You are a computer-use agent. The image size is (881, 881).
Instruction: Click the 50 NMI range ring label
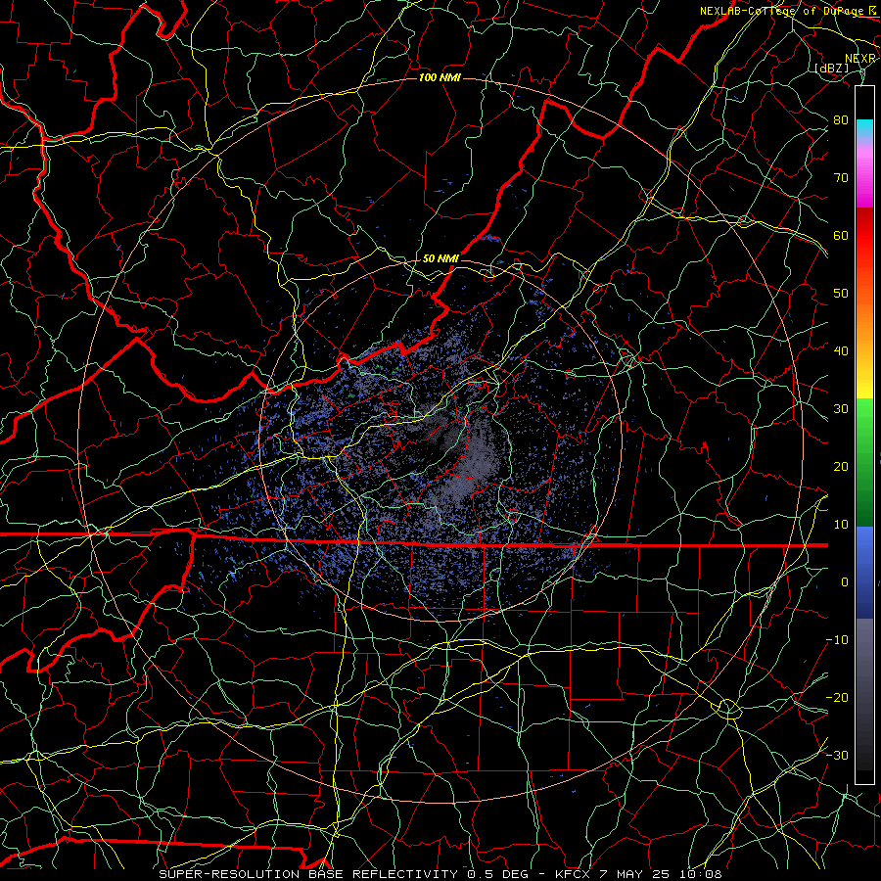440,258
